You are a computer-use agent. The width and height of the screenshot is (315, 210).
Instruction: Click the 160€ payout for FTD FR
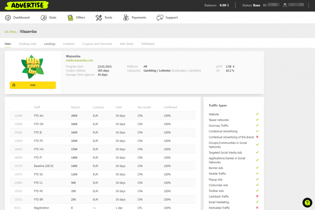[x=74, y=141]
